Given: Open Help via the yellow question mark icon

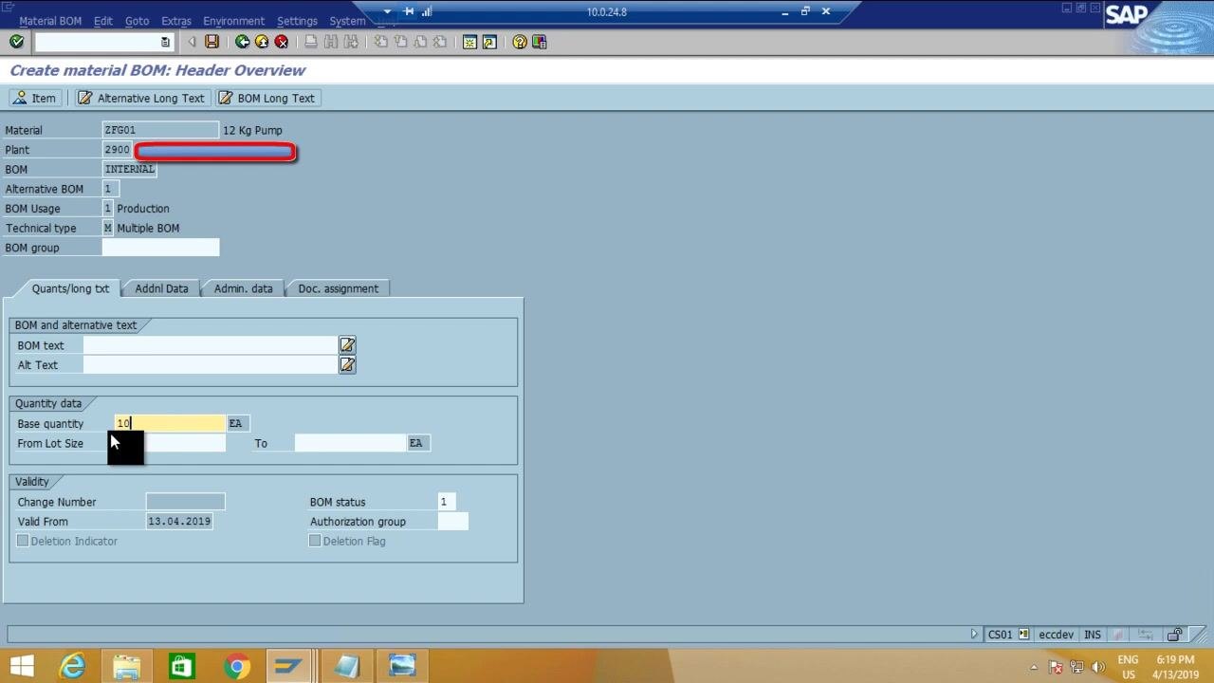Looking at the screenshot, I should [x=520, y=42].
